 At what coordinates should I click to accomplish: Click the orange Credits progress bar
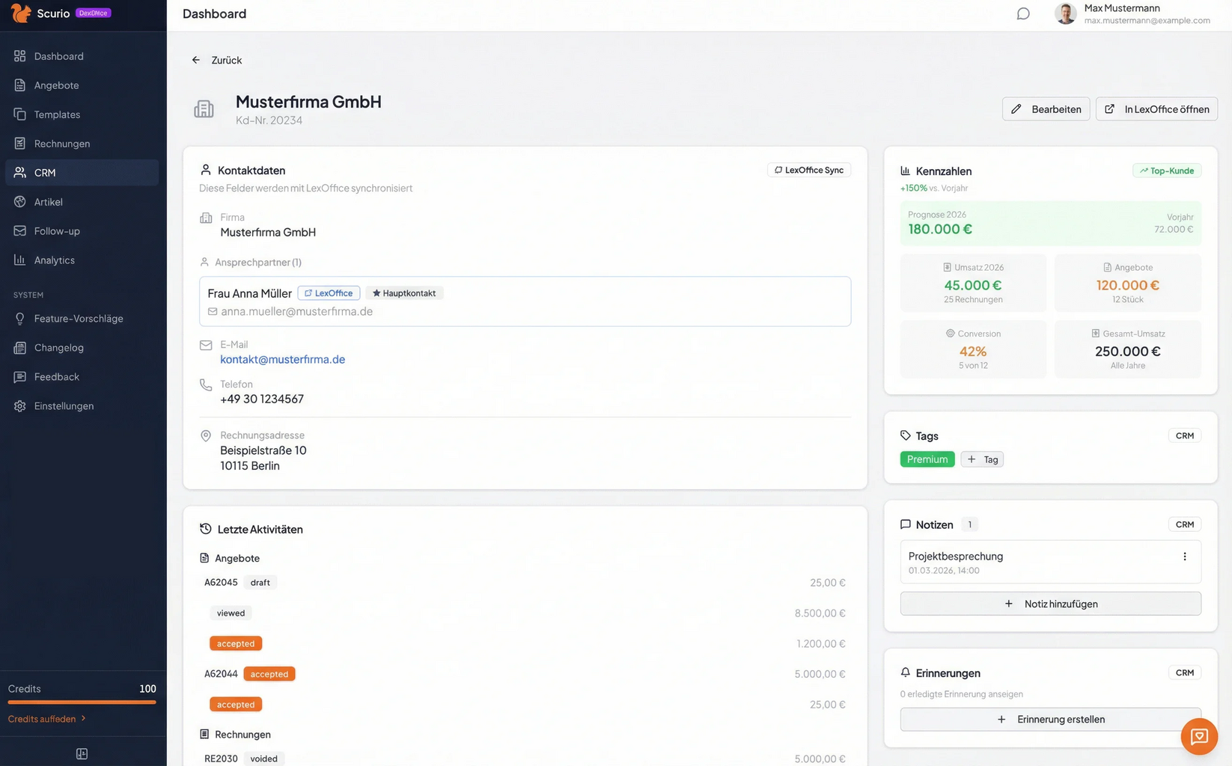pos(82,702)
